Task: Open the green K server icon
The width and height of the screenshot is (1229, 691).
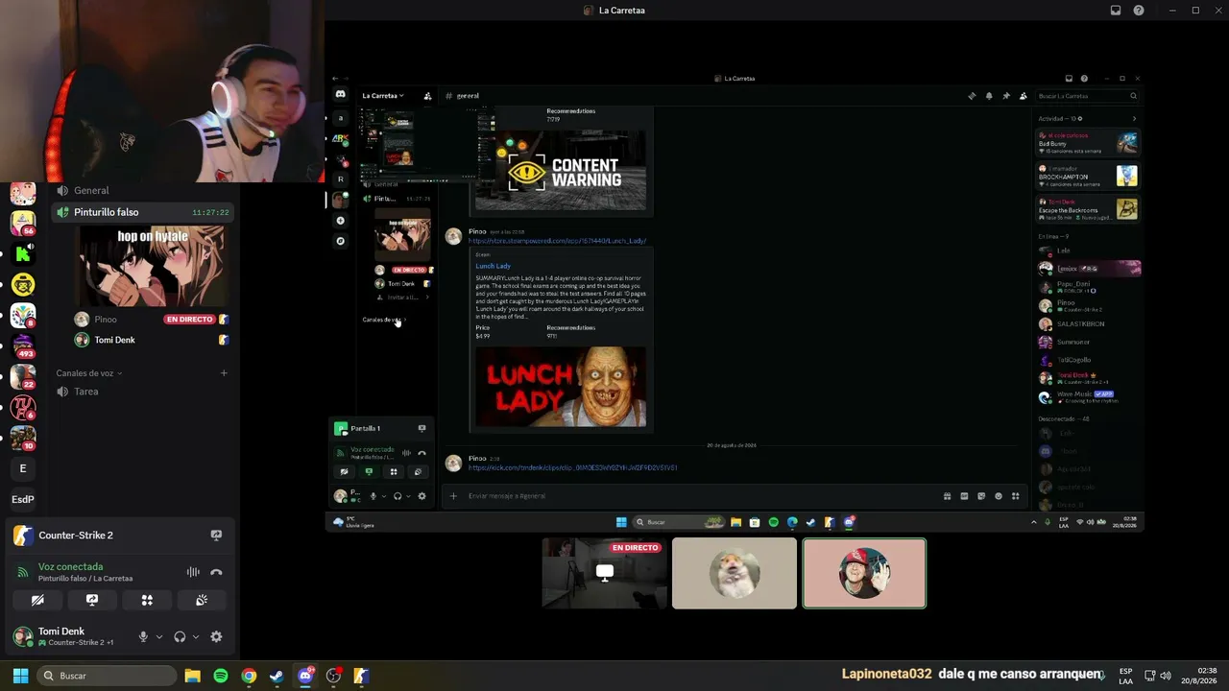Action: coord(23,253)
